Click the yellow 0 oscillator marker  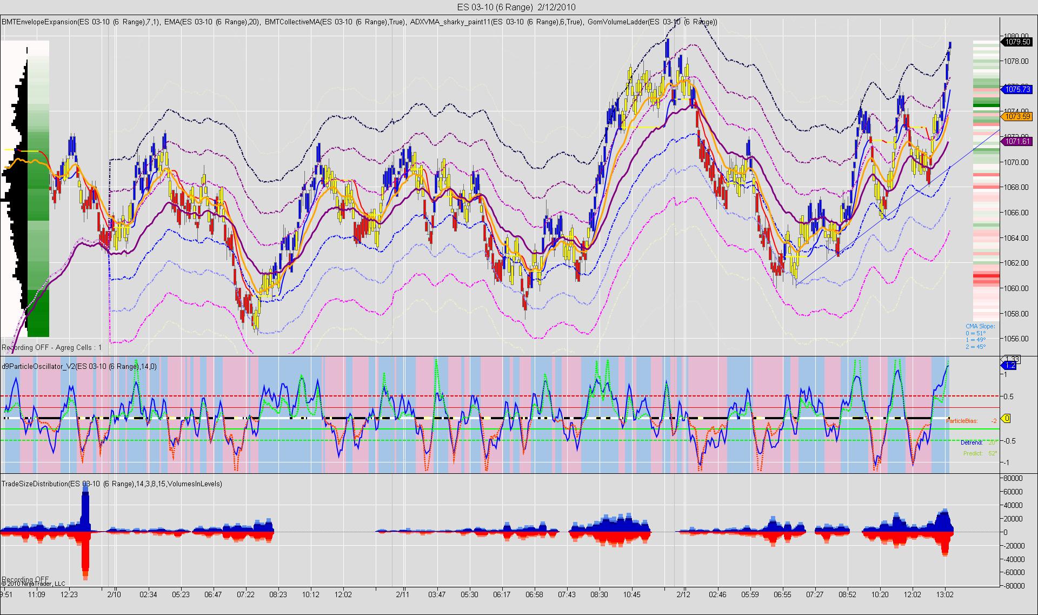(1007, 418)
